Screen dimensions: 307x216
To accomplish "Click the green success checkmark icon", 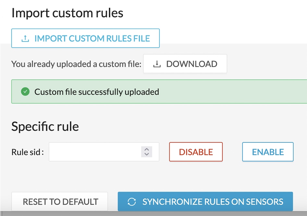I will click(x=25, y=92).
